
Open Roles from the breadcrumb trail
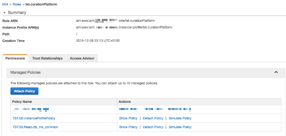click(x=17, y=4)
